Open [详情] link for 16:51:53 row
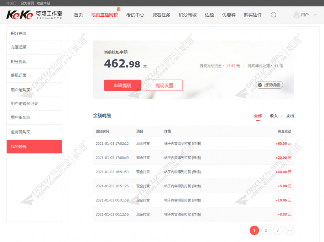The height and width of the screenshot is (242, 324). [196, 172]
